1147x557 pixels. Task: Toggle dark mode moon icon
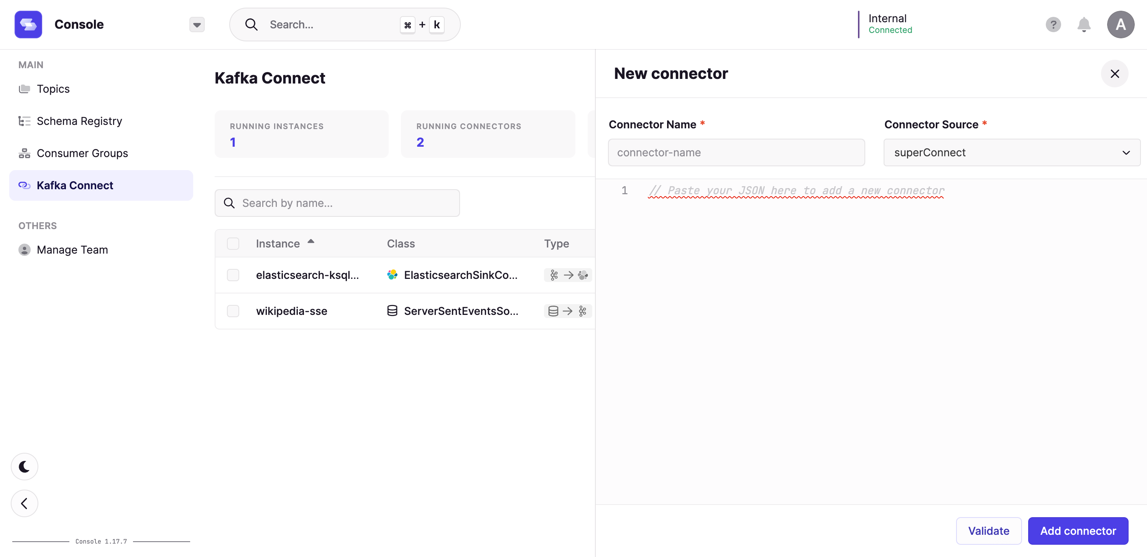click(x=25, y=467)
